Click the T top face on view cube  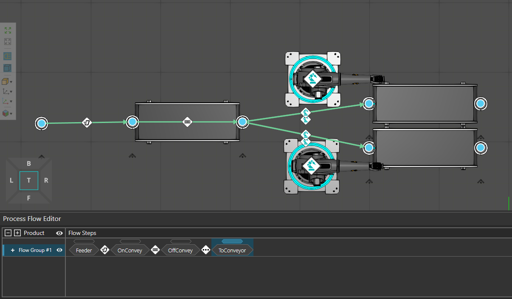29,180
